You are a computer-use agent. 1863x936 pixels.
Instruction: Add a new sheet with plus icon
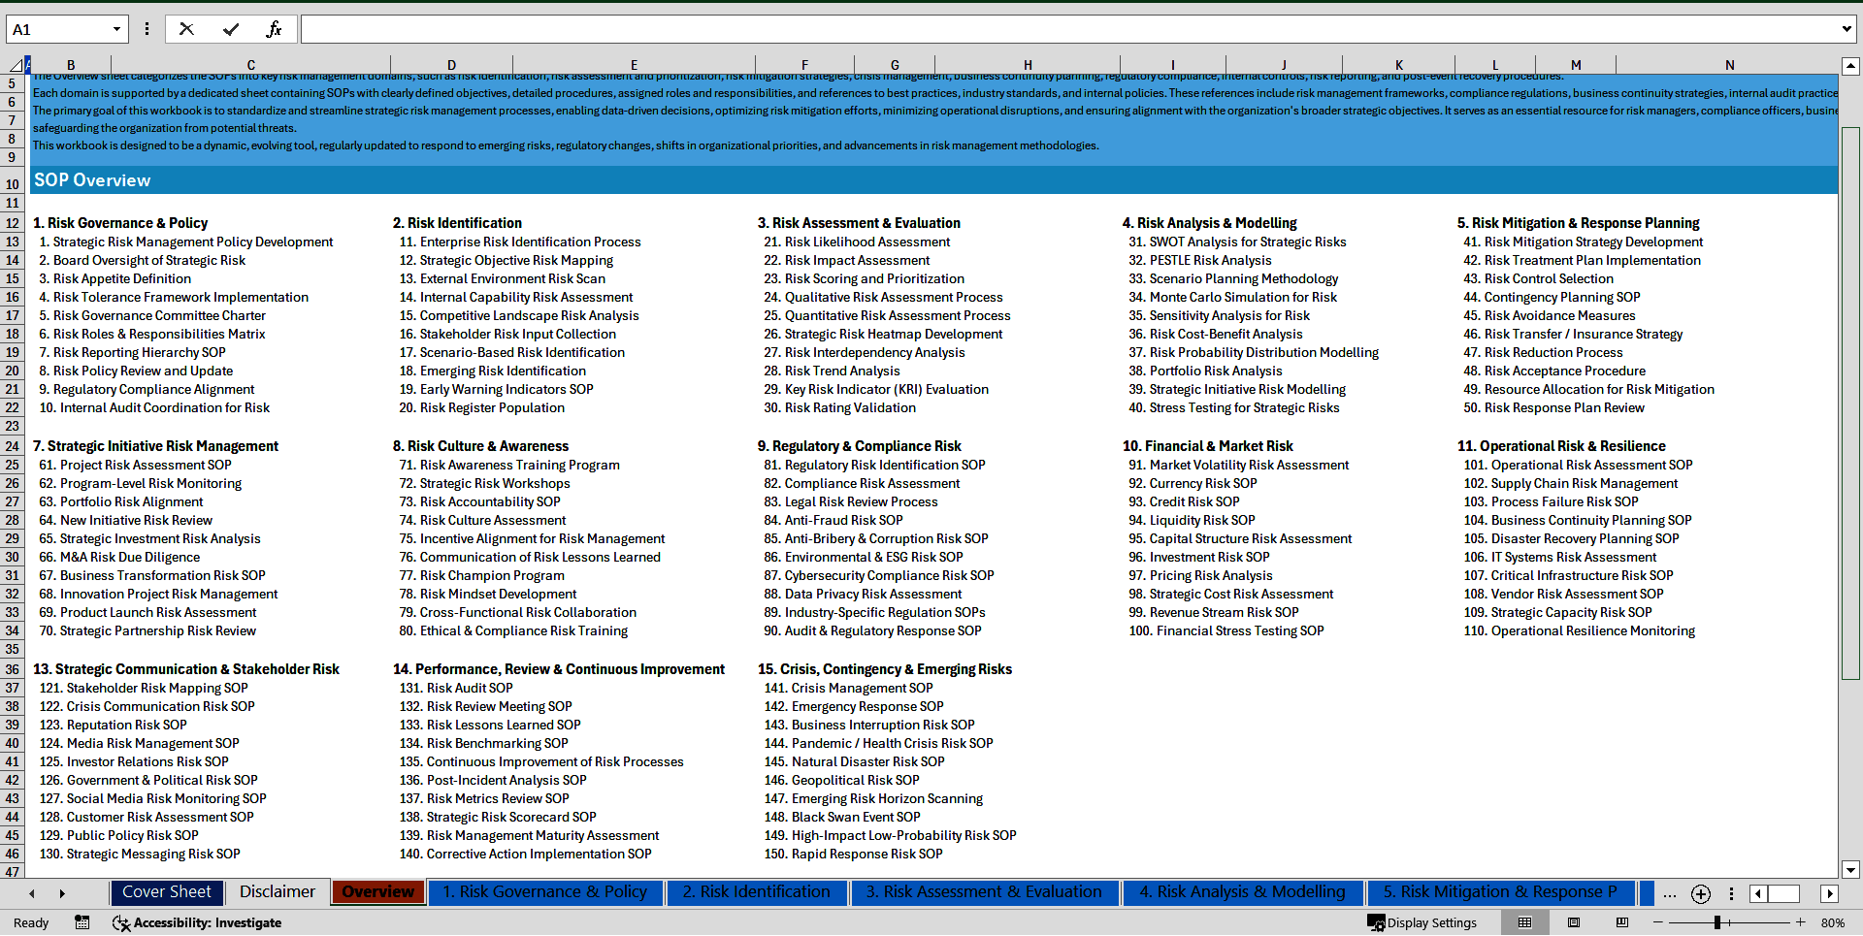1700,893
